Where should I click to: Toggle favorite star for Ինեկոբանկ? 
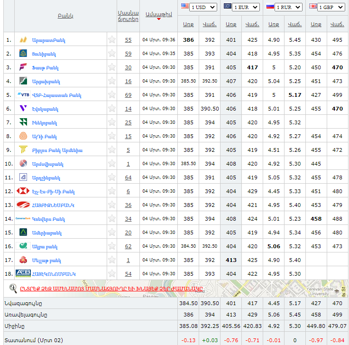pyautogui.click(x=112, y=122)
